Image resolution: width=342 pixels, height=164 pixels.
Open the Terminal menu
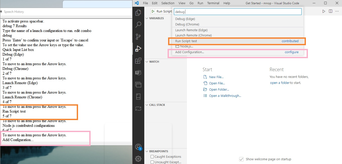[213, 3]
